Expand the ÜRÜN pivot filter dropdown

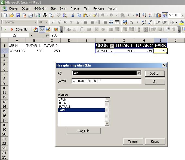pyautogui.click(x=112, y=46)
